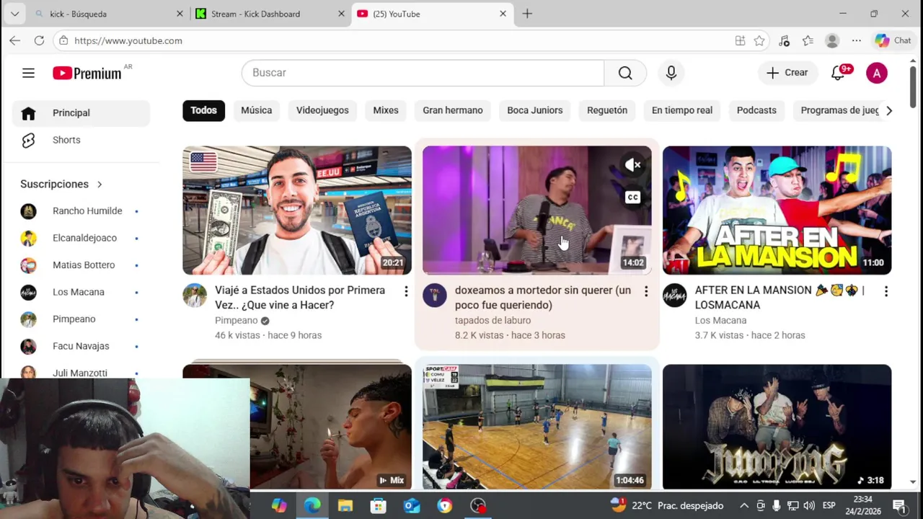
Task: Open account avatar menu
Action: click(877, 73)
